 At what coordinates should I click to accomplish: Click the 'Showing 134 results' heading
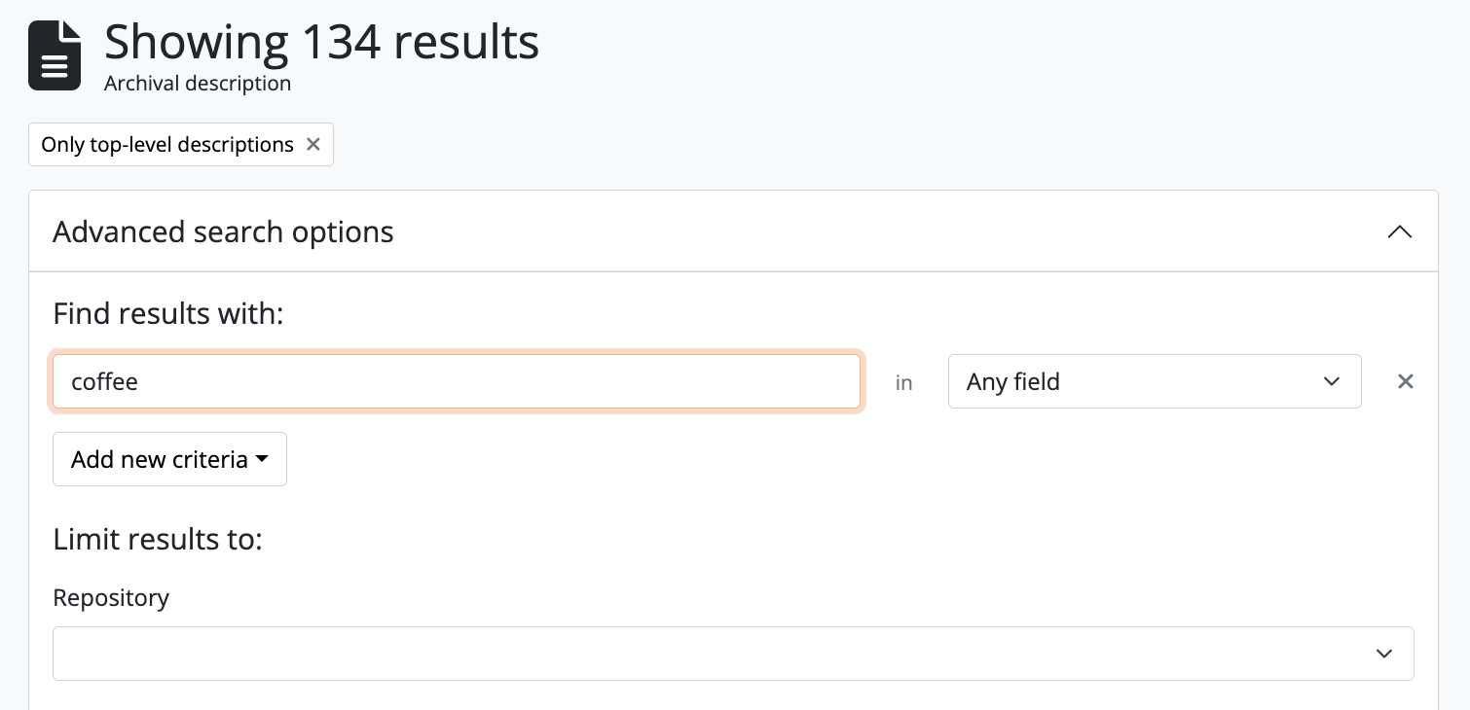tap(321, 43)
